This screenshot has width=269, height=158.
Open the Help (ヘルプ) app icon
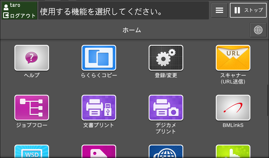(x=32, y=58)
